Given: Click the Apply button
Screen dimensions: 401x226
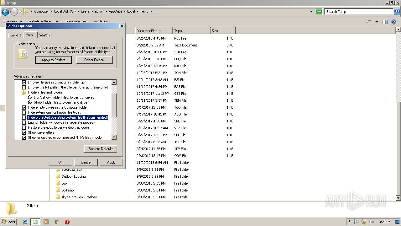Looking at the screenshot, I should (x=111, y=162).
